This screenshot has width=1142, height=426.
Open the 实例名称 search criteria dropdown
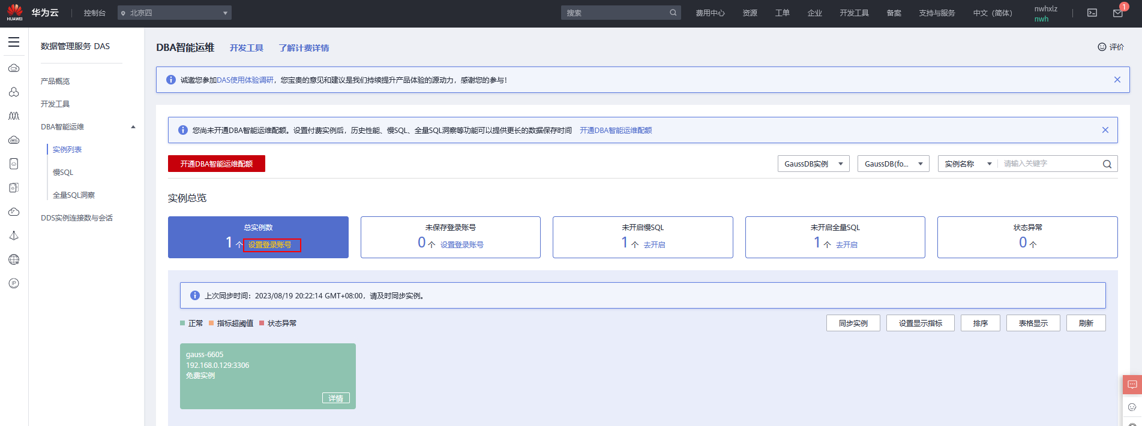tap(968, 164)
